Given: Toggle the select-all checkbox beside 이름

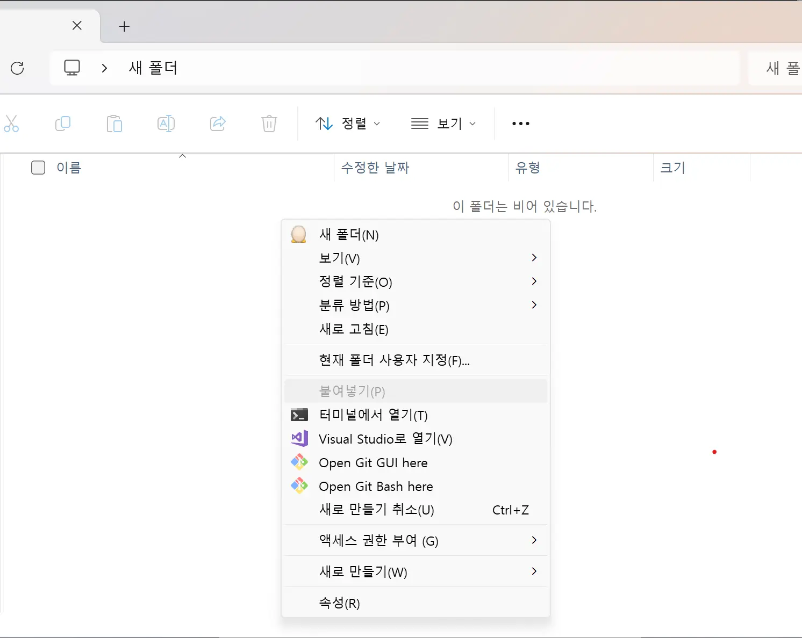Looking at the screenshot, I should pos(38,168).
